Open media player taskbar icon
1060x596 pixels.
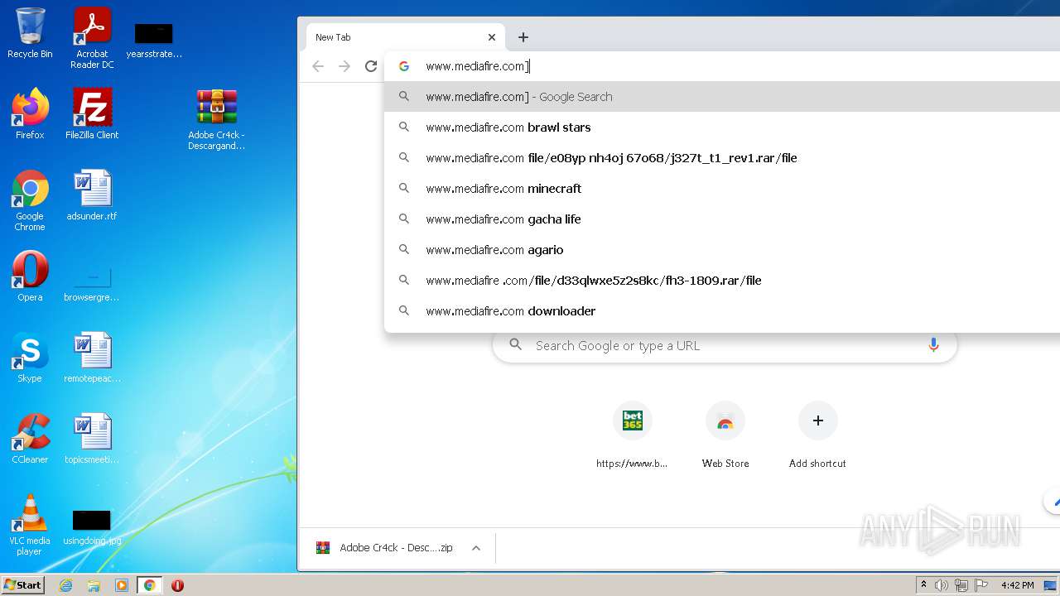point(122,585)
